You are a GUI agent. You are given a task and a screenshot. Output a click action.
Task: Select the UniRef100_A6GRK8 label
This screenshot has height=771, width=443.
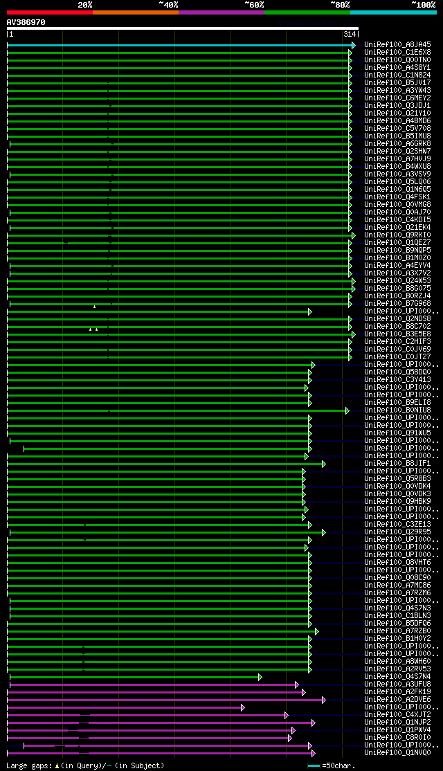point(398,143)
